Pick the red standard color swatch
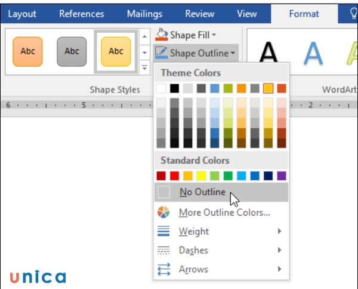358x289 pixels. tap(174, 176)
